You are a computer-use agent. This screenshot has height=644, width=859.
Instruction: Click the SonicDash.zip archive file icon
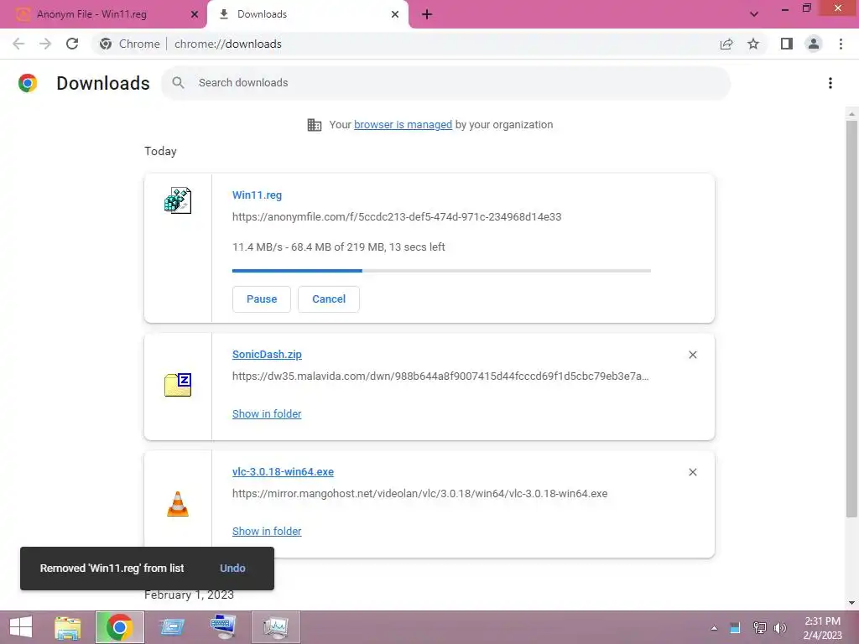click(x=178, y=384)
